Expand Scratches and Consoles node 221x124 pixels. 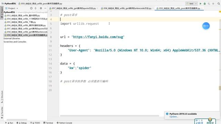[15, 42]
